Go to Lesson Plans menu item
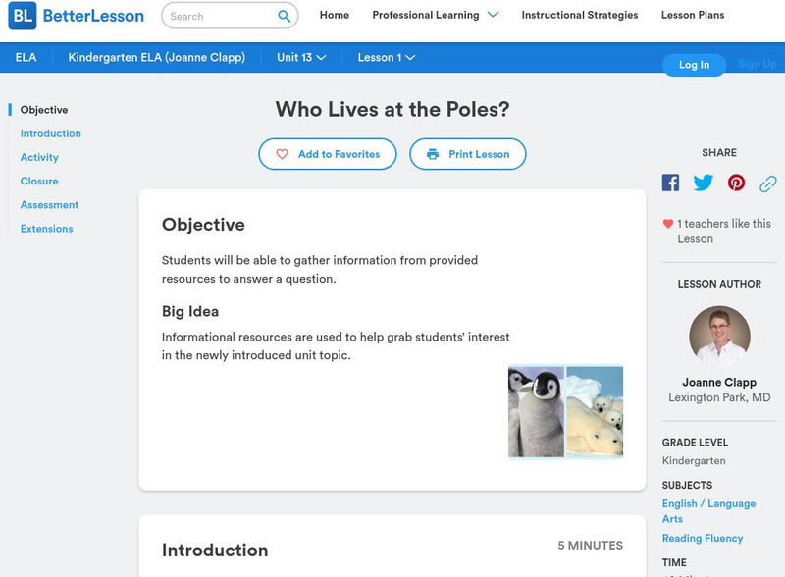Viewport: 785px width, 577px height. pos(693,15)
